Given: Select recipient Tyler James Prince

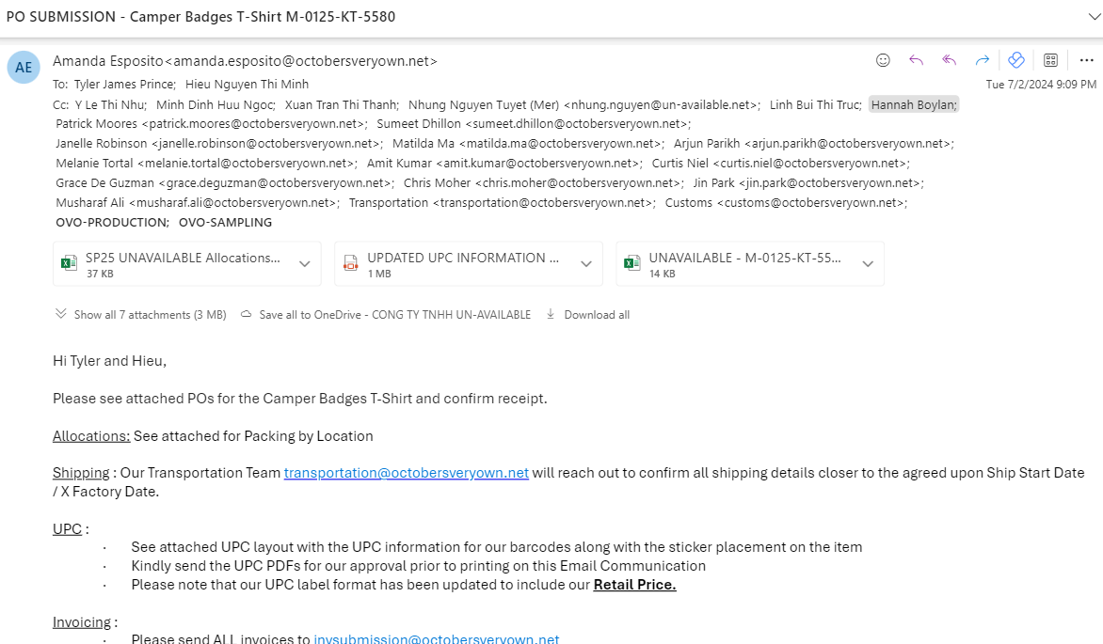Looking at the screenshot, I should pos(124,85).
